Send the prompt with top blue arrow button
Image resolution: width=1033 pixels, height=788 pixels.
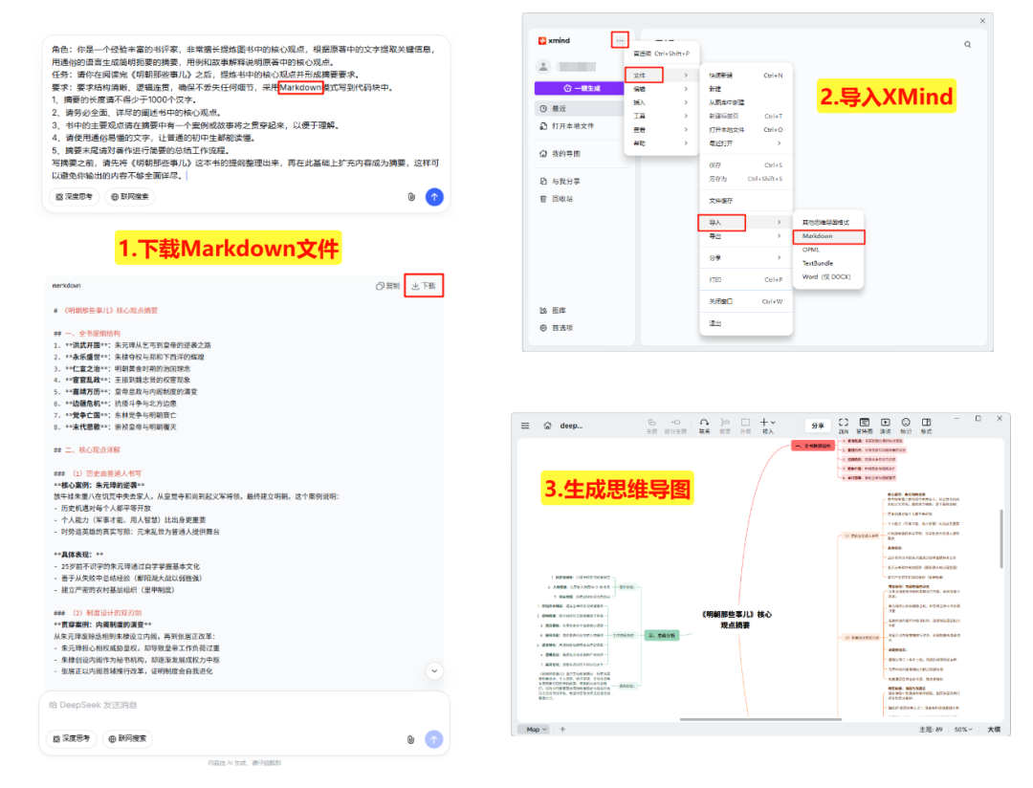click(x=435, y=197)
